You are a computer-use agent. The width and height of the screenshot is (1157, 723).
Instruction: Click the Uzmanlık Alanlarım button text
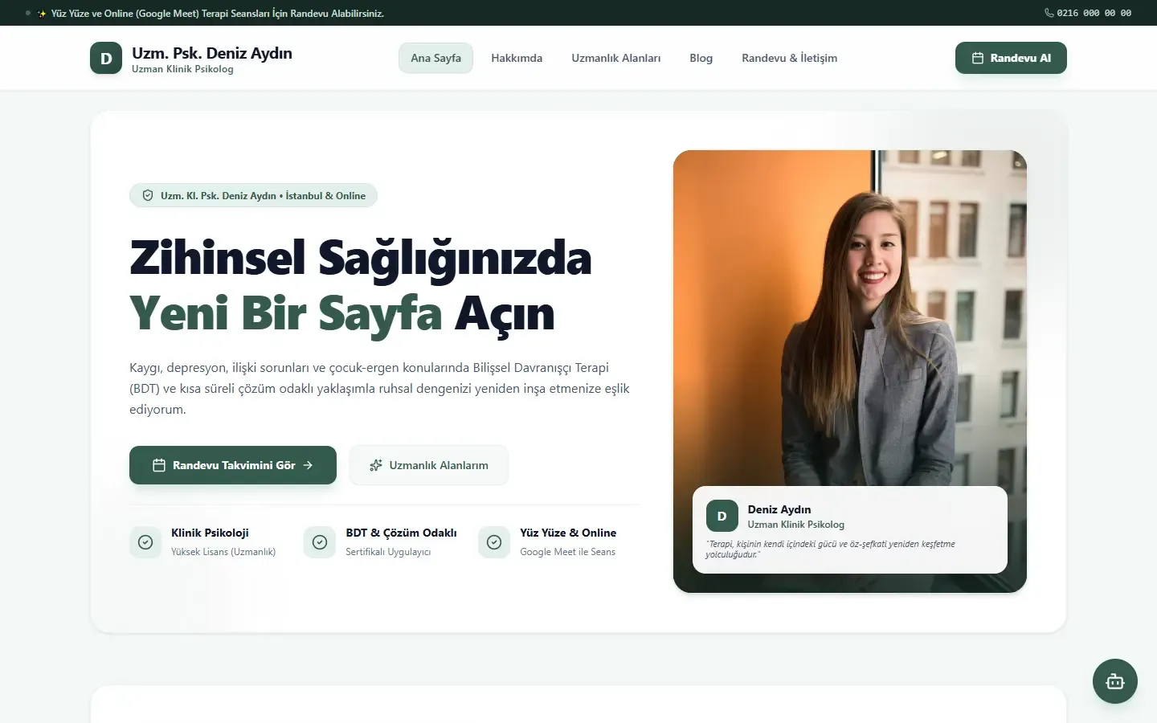(x=439, y=465)
